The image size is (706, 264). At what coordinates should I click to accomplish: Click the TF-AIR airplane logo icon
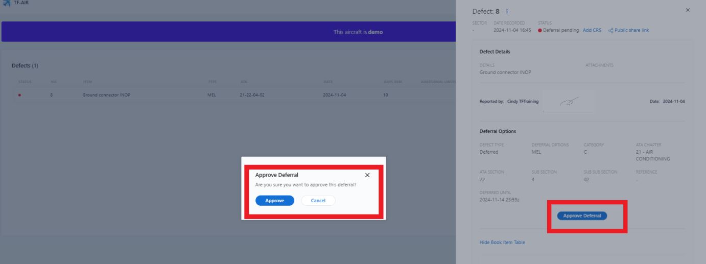click(6, 3)
